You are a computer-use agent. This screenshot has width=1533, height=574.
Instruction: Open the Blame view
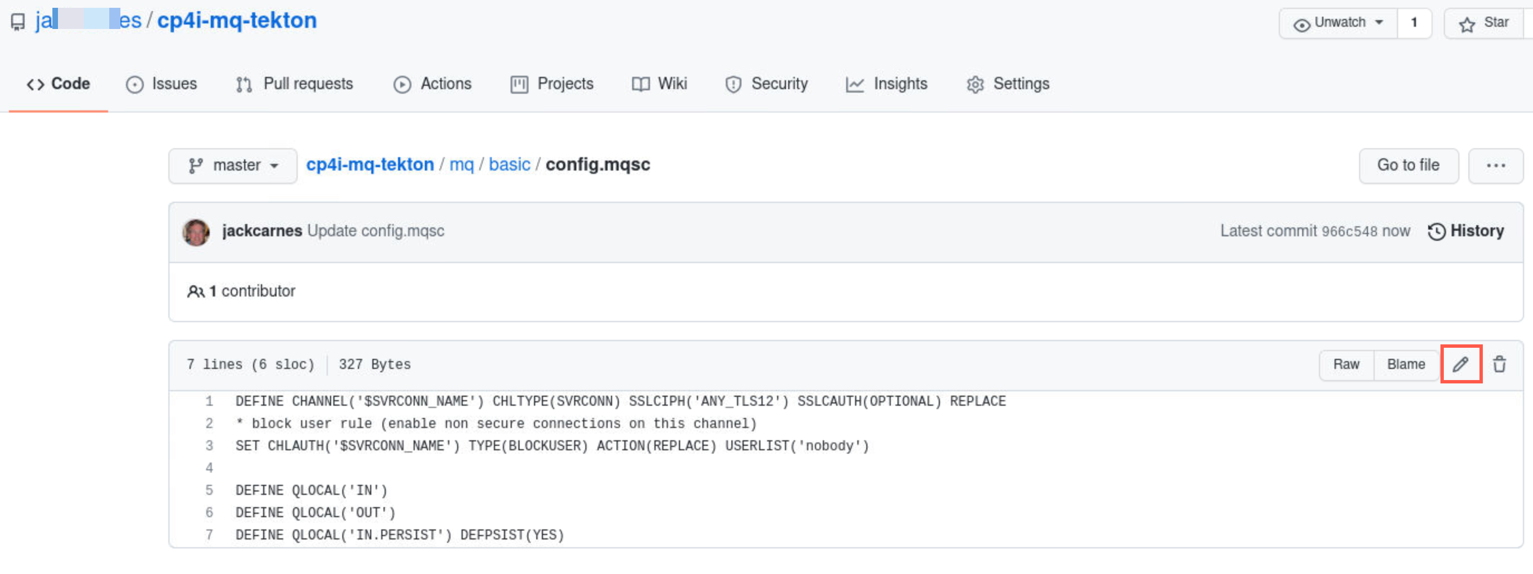click(1406, 364)
